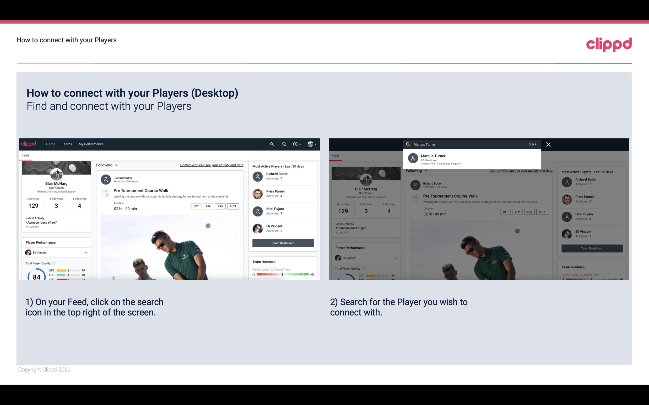The width and height of the screenshot is (649, 405).
Task: Click the OTT performance icon
Action: 196,206
